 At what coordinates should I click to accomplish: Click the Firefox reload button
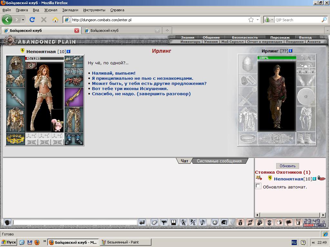click(32, 20)
